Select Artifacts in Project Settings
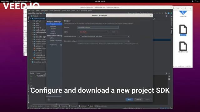This screenshot has width=200, height=112. (x=53, y=33)
